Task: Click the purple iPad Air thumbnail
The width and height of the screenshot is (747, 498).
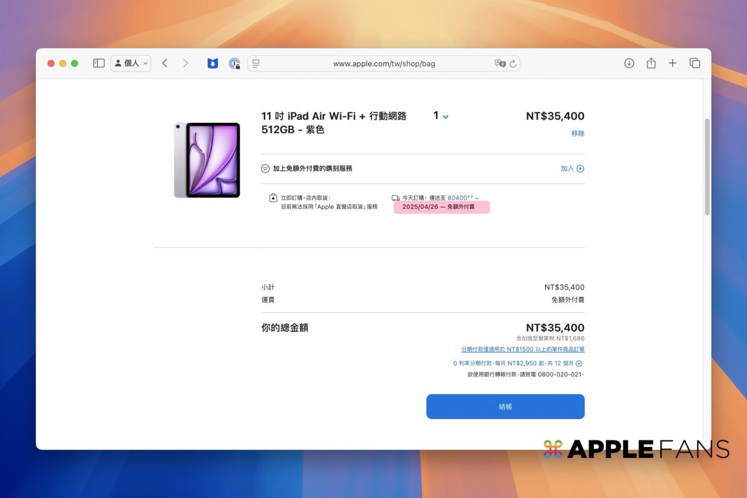Action: click(207, 160)
